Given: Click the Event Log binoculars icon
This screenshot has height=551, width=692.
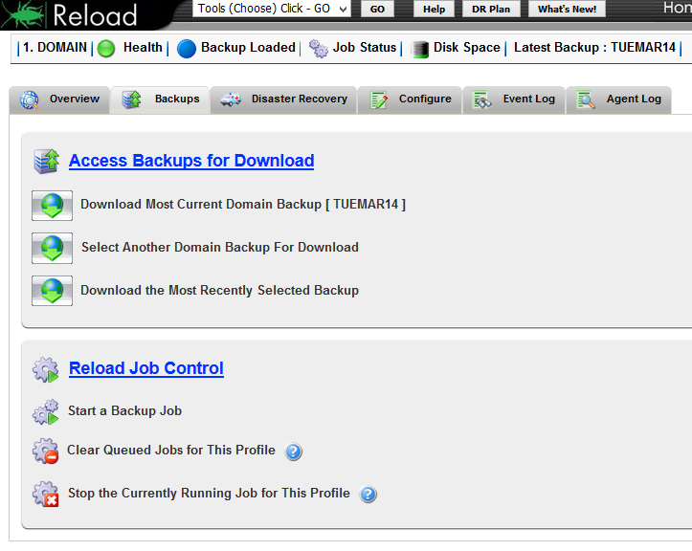Looking at the screenshot, I should [481, 99].
